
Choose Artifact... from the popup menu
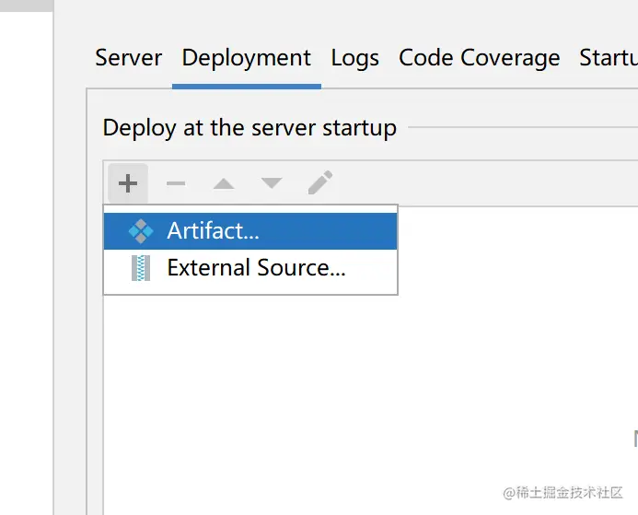(250, 231)
